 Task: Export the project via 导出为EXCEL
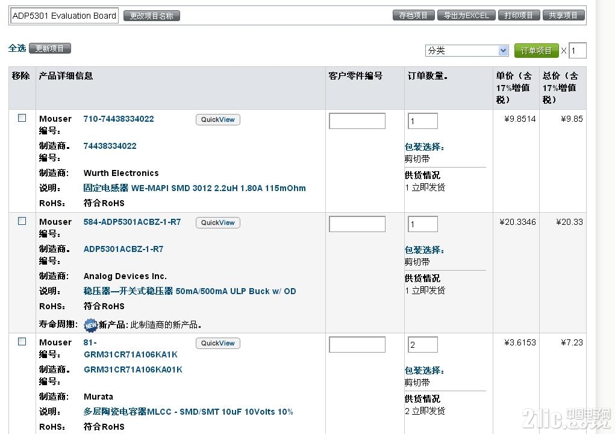[x=466, y=15]
